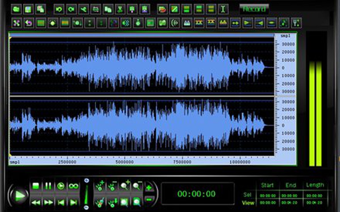Click the speaker sound-waves icon

pyautogui.click(x=126, y=23)
